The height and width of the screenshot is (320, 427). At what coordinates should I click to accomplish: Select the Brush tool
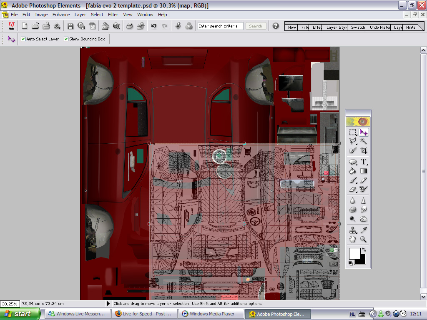tap(353, 180)
